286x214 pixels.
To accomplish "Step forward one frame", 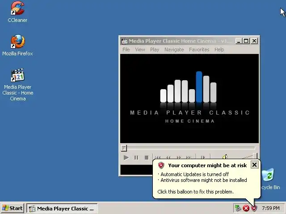I will (x=203, y=157).
